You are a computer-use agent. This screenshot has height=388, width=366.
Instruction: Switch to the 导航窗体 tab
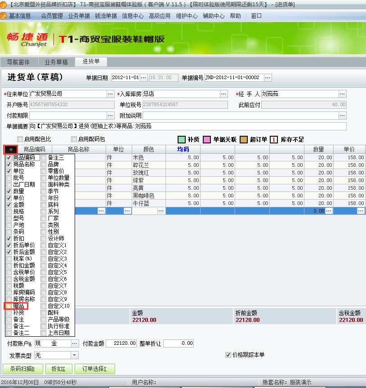click(18, 62)
